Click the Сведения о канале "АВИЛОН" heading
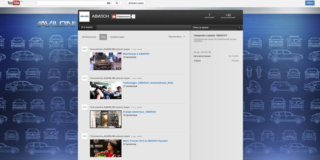320x160 pixels. click(x=210, y=36)
